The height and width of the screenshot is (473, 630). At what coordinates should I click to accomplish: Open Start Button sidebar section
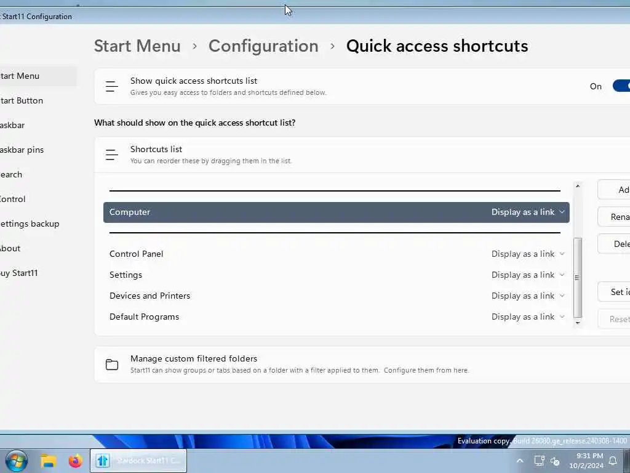click(38, 100)
